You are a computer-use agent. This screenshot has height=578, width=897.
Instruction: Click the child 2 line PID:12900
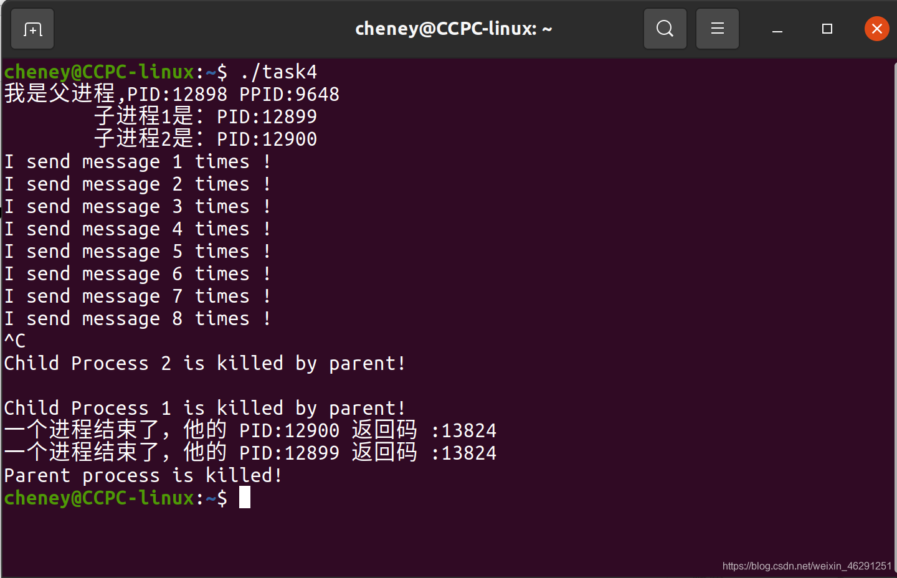click(206, 139)
